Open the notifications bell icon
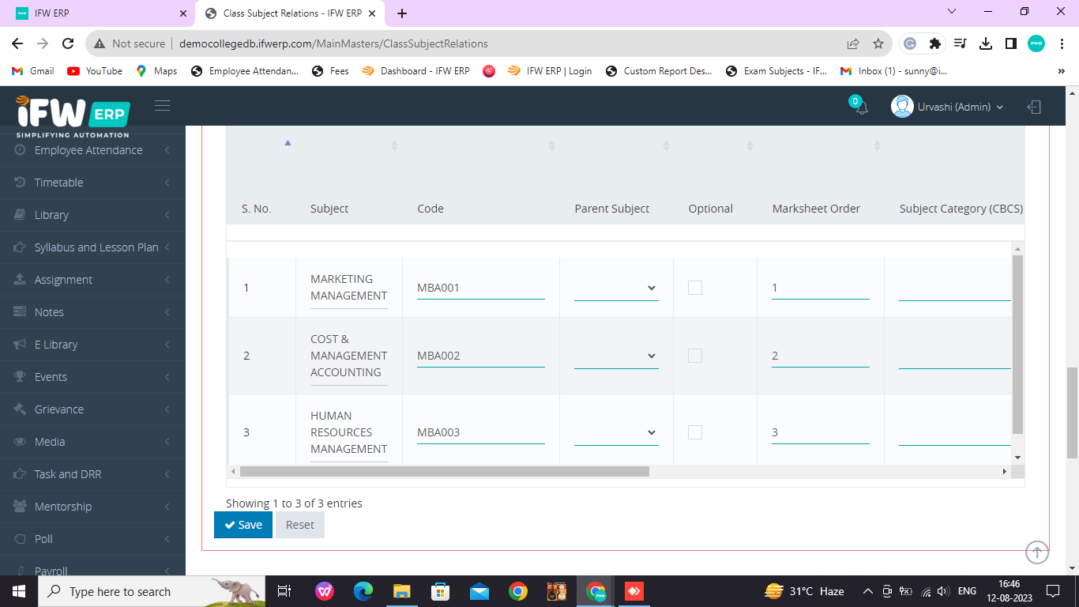Image resolution: width=1079 pixels, height=607 pixels. coord(861,107)
